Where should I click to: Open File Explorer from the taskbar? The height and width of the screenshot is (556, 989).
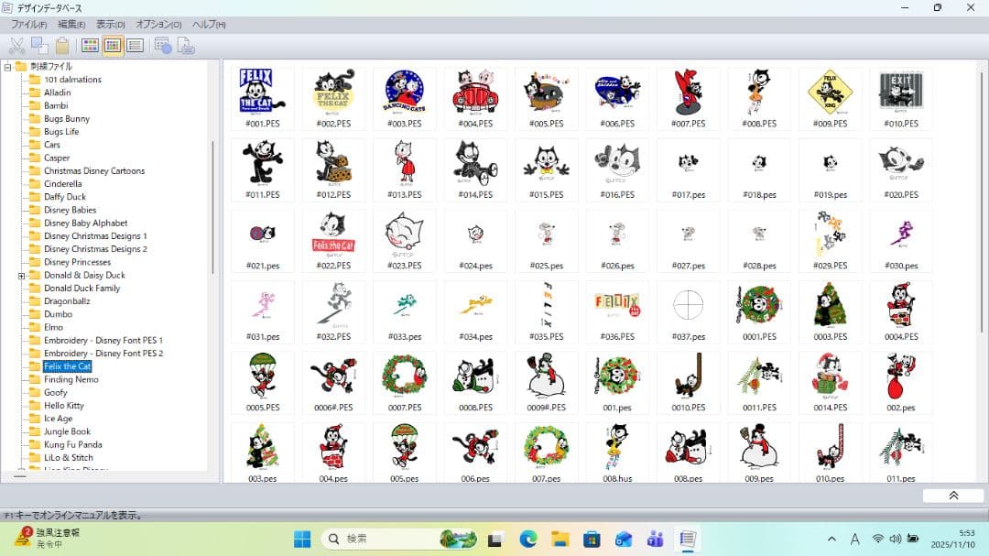[x=560, y=540]
